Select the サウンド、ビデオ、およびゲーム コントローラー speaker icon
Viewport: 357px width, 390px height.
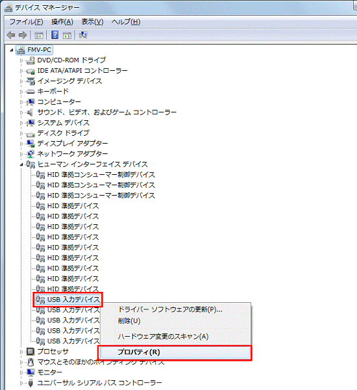(30, 112)
